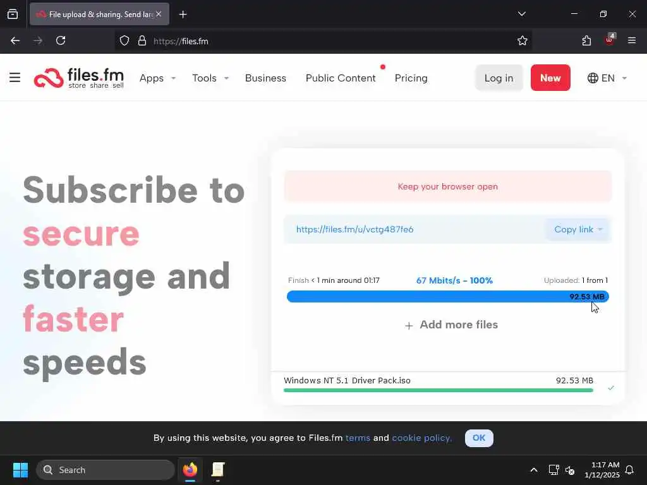Open the script file taskbar app icon

coord(217,470)
